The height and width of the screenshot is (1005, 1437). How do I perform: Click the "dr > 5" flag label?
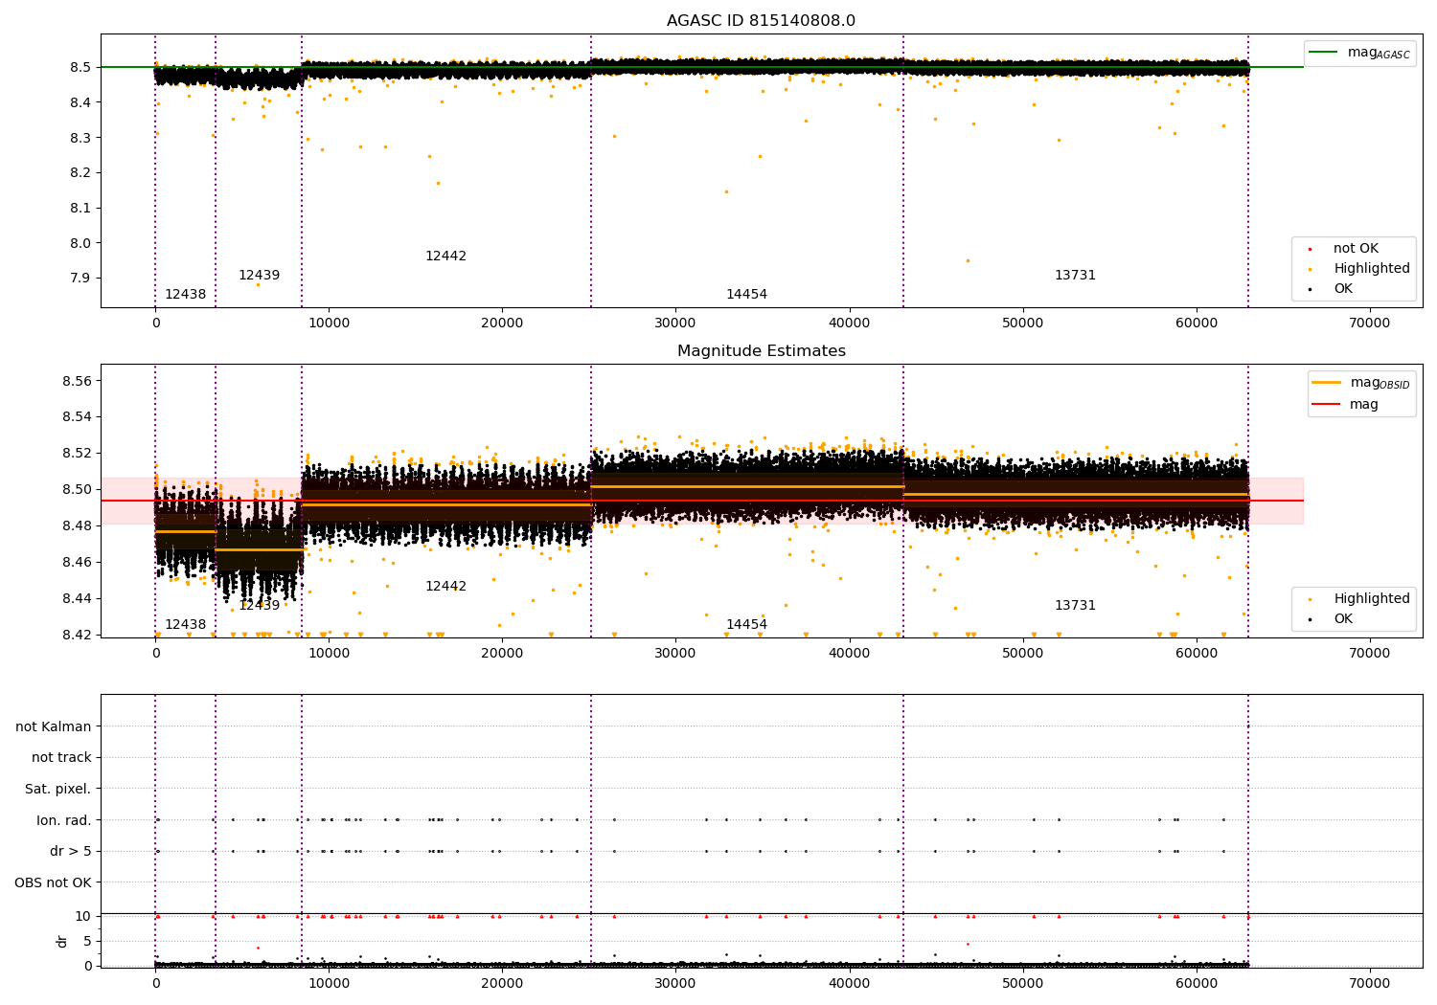pyautogui.click(x=71, y=852)
